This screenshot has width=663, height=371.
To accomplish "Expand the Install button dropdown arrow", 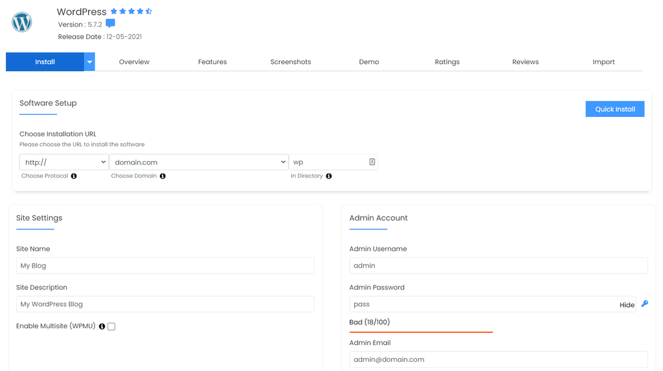I will pyautogui.click(x=90, y=62).
